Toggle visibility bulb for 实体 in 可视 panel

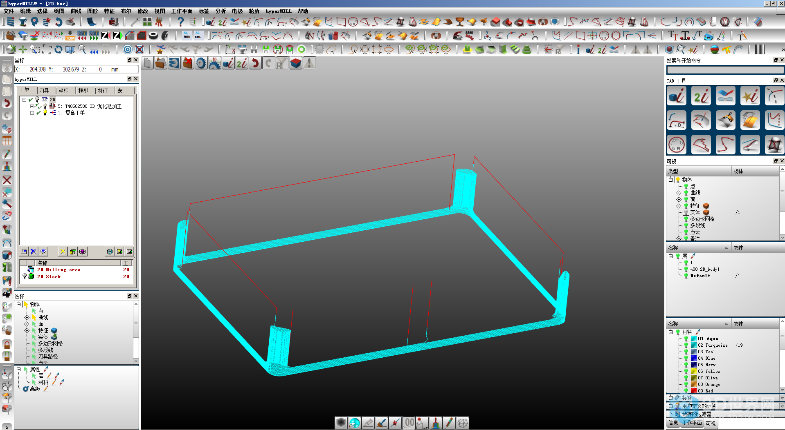click(686, 212)
